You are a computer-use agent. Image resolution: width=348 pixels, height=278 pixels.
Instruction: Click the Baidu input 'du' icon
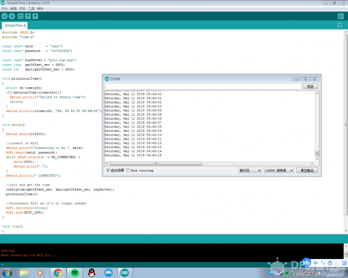tap(306, 263)
